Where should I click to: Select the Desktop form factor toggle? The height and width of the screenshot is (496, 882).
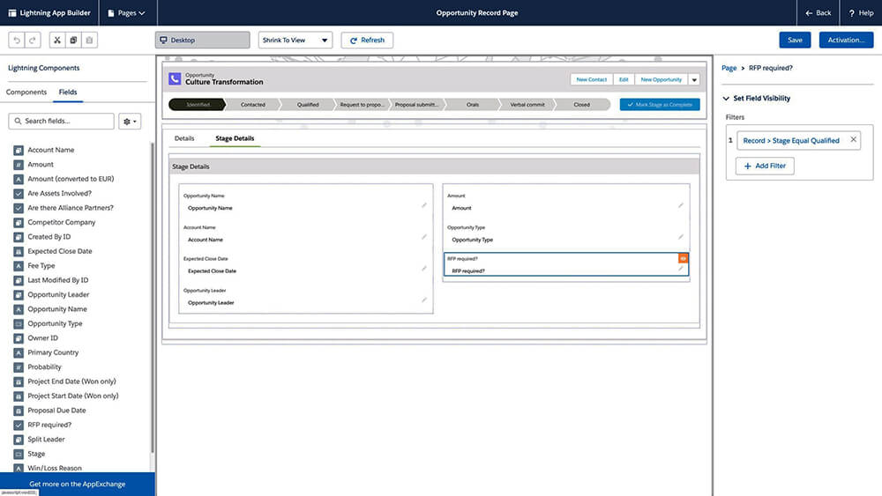tap(202, 41)
